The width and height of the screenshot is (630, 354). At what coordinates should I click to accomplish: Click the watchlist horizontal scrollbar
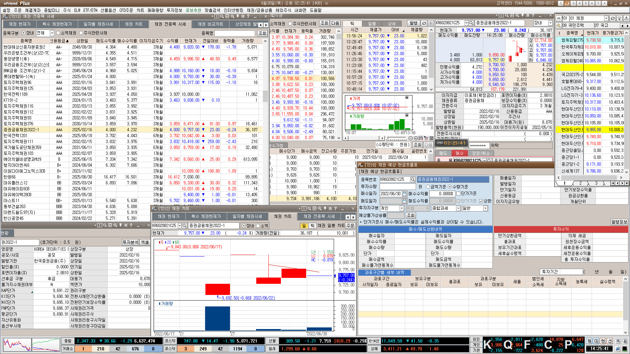589,178
